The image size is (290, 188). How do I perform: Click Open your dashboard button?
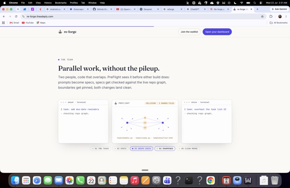pos(217,32)
